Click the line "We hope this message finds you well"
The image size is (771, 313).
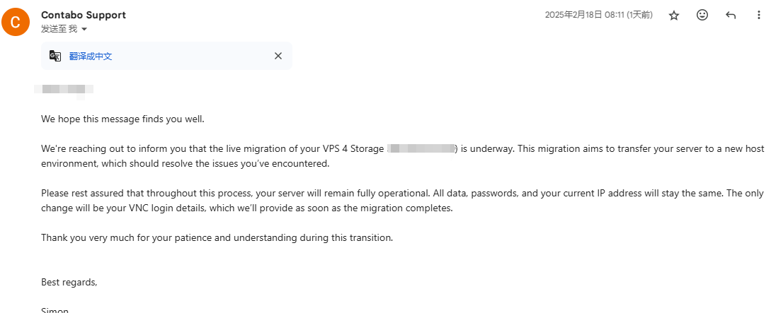click(122, 119)
